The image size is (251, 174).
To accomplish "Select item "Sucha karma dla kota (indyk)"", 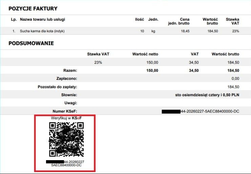I will point(42,31).
